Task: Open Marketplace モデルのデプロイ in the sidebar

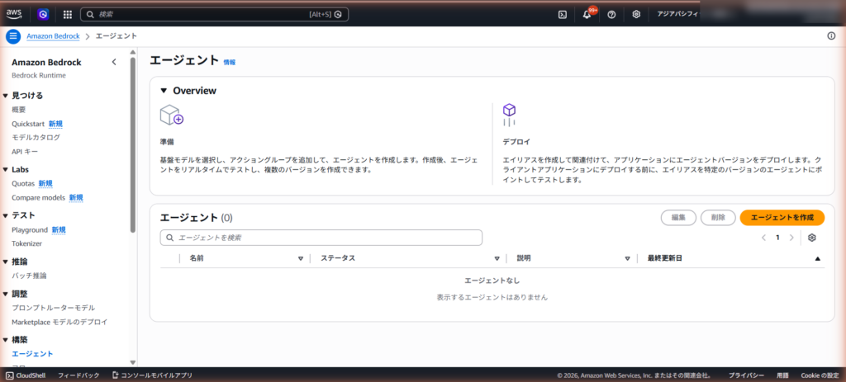Action: pos(59,322)
